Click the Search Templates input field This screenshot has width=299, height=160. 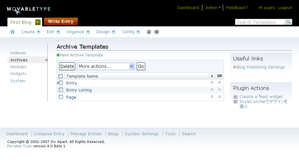pyautogui.click(x=260, y=22)
